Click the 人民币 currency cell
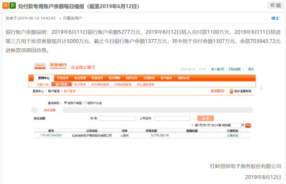 [124, 136]
